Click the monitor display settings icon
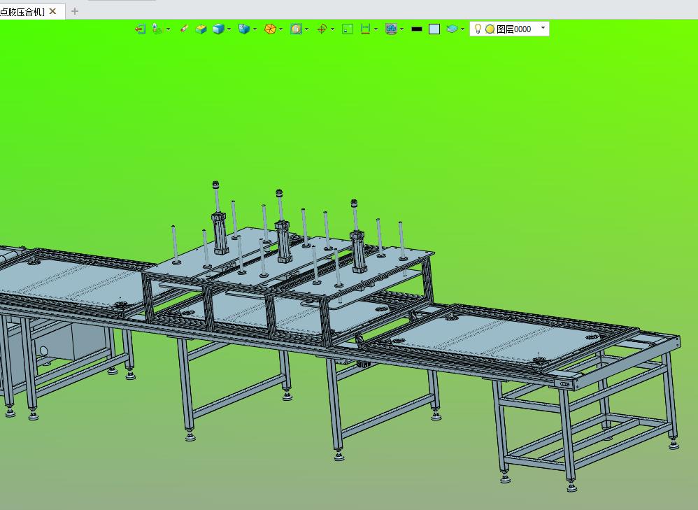 (391, 29)
